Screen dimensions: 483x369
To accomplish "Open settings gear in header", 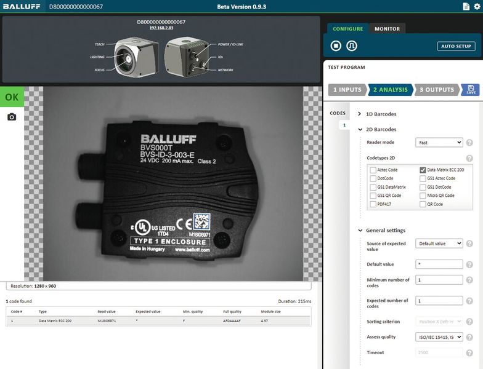I will point(477,6).
